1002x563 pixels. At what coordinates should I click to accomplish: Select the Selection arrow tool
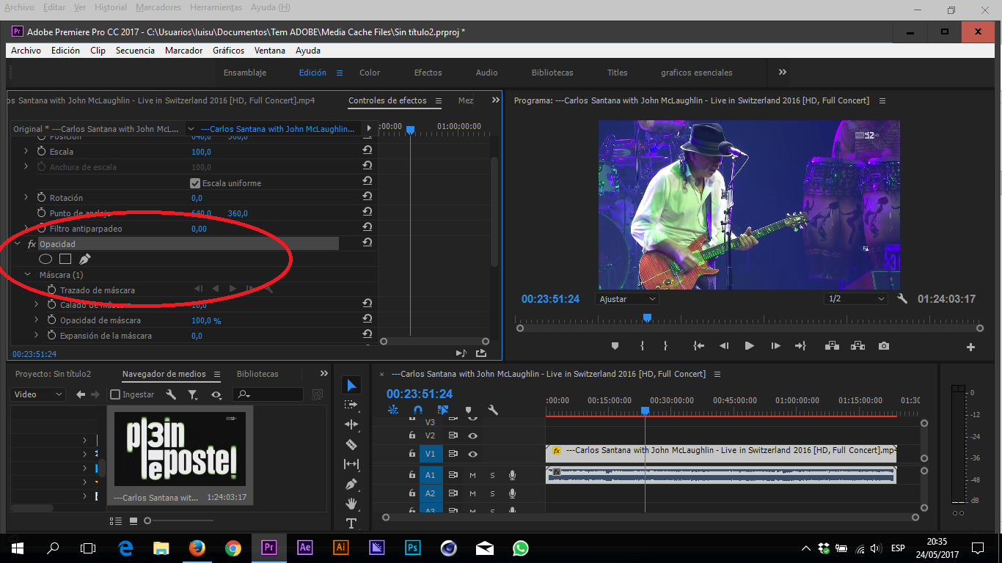(351, 385)
